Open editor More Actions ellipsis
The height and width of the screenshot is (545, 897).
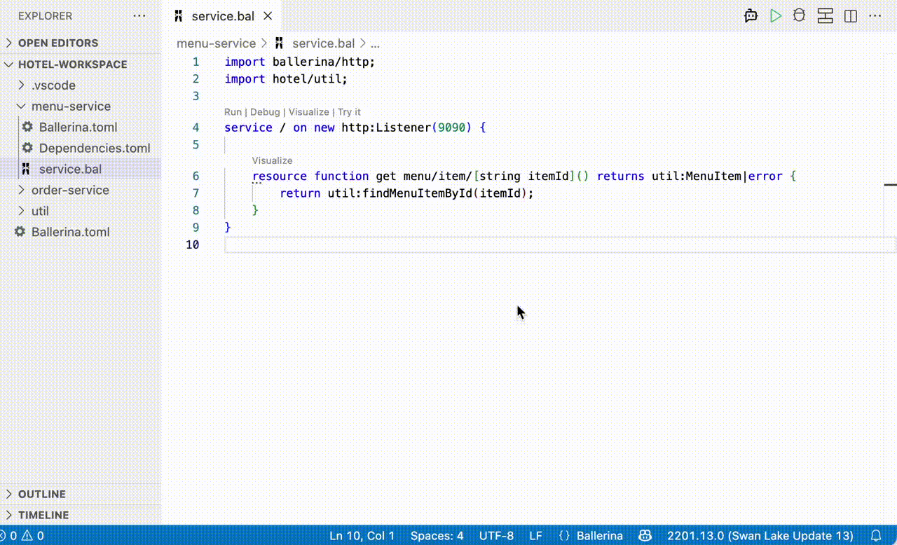[x=875, y=16]
